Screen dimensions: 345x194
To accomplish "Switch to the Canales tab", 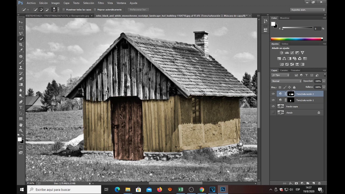I will pos(284,70).
